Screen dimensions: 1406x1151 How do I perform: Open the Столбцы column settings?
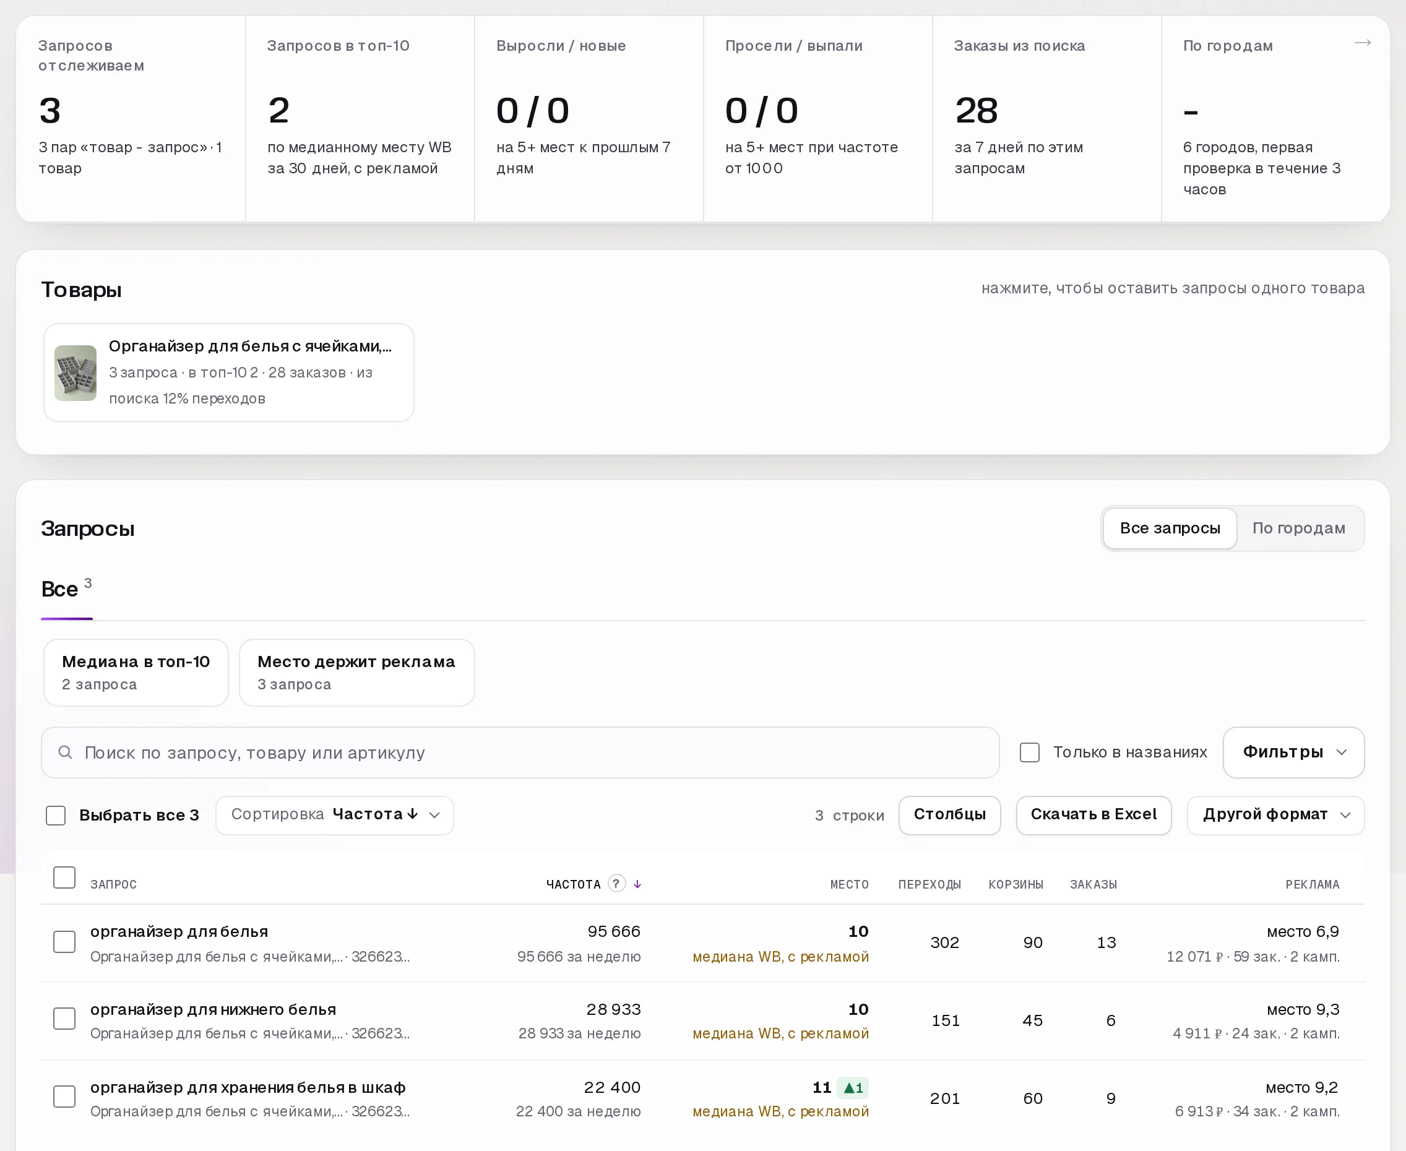pyautogui.click(x=949, y=815)
